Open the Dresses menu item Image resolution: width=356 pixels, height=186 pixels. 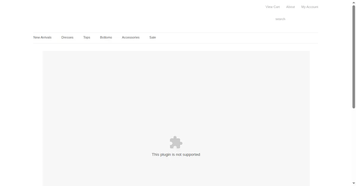[x=67, y=37]
